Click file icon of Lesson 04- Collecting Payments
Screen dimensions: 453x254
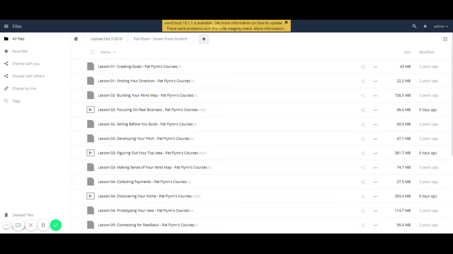tap(91, 182)
